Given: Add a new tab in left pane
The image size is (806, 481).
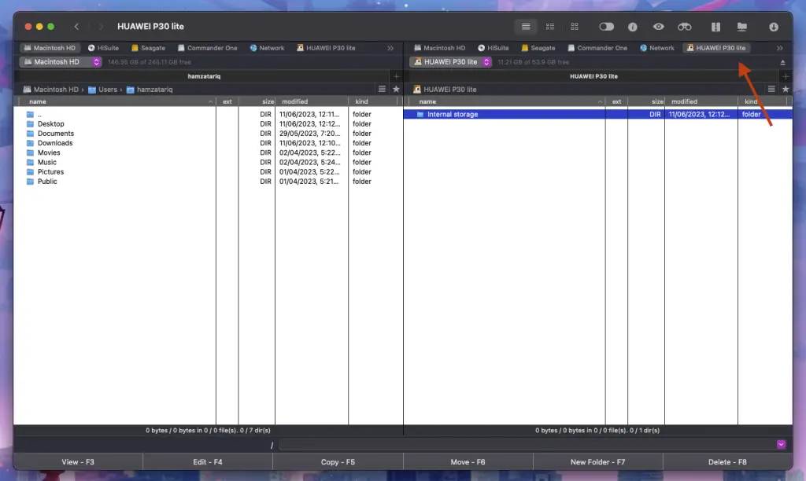Looking at the screenshot, I should (x=396, y=76).
